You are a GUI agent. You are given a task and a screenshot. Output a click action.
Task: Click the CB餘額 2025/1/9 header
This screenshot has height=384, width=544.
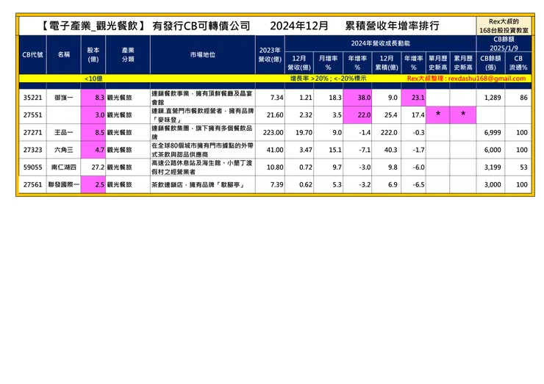[504, 43]
